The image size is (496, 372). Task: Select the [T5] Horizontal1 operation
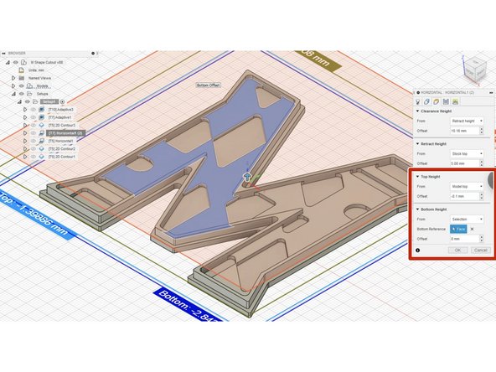pyautogui.click(x=60, y=141)
